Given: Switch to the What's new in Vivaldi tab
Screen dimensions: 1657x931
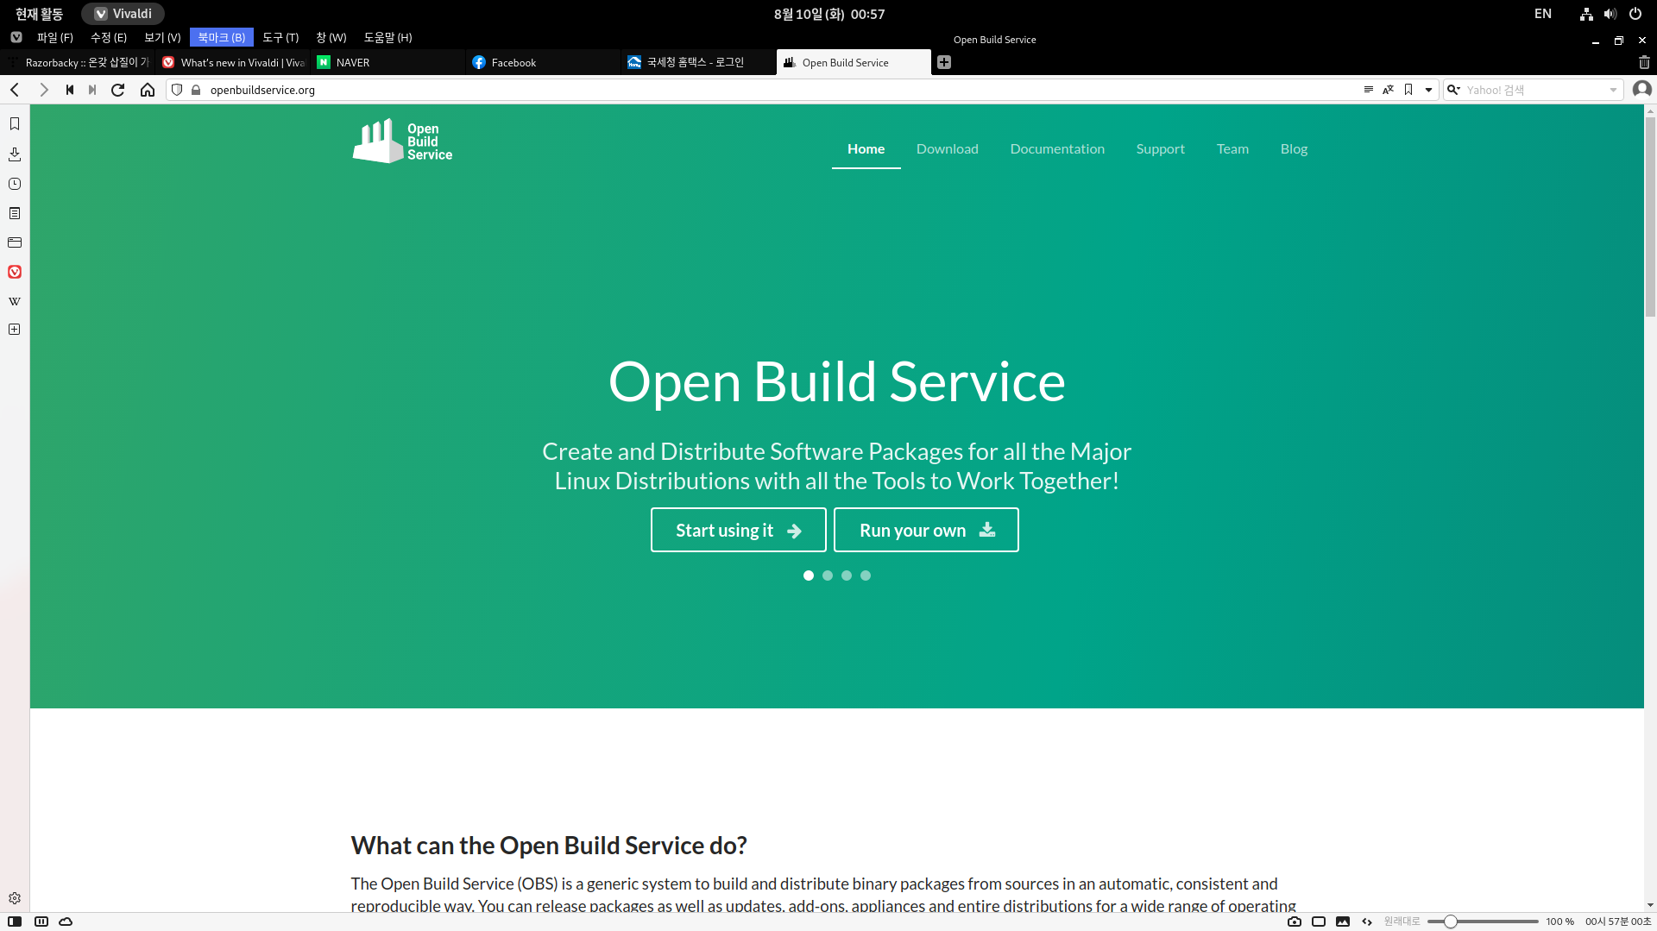Looking at the screenshot, I should (x=233, y=62).
